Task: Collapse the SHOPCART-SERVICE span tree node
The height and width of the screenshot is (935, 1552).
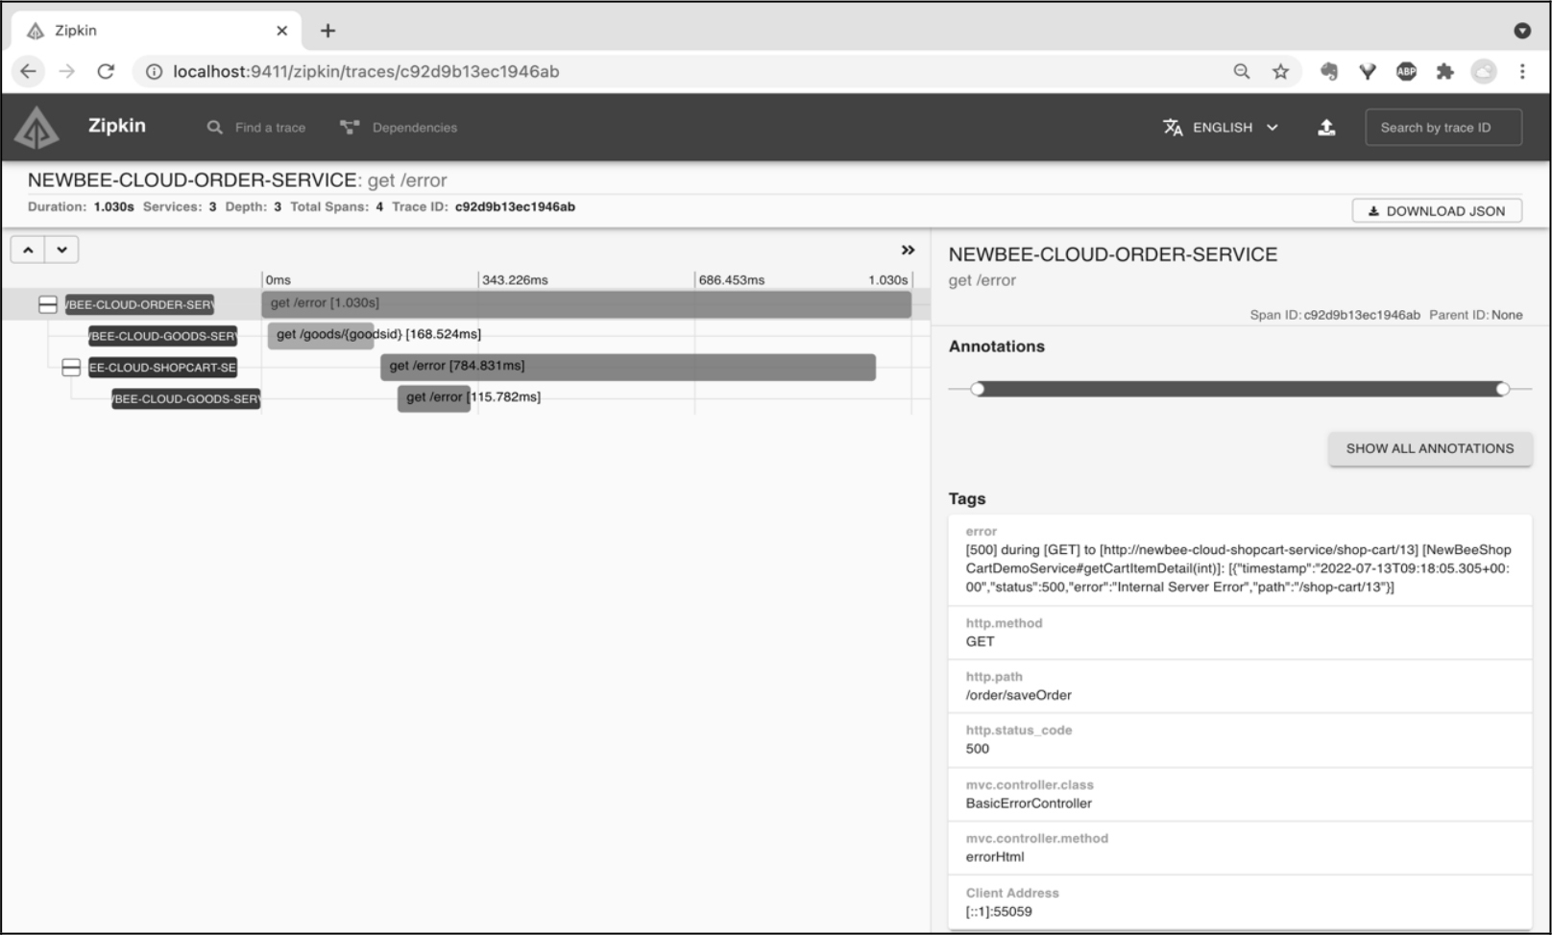Action: (71, 368)
